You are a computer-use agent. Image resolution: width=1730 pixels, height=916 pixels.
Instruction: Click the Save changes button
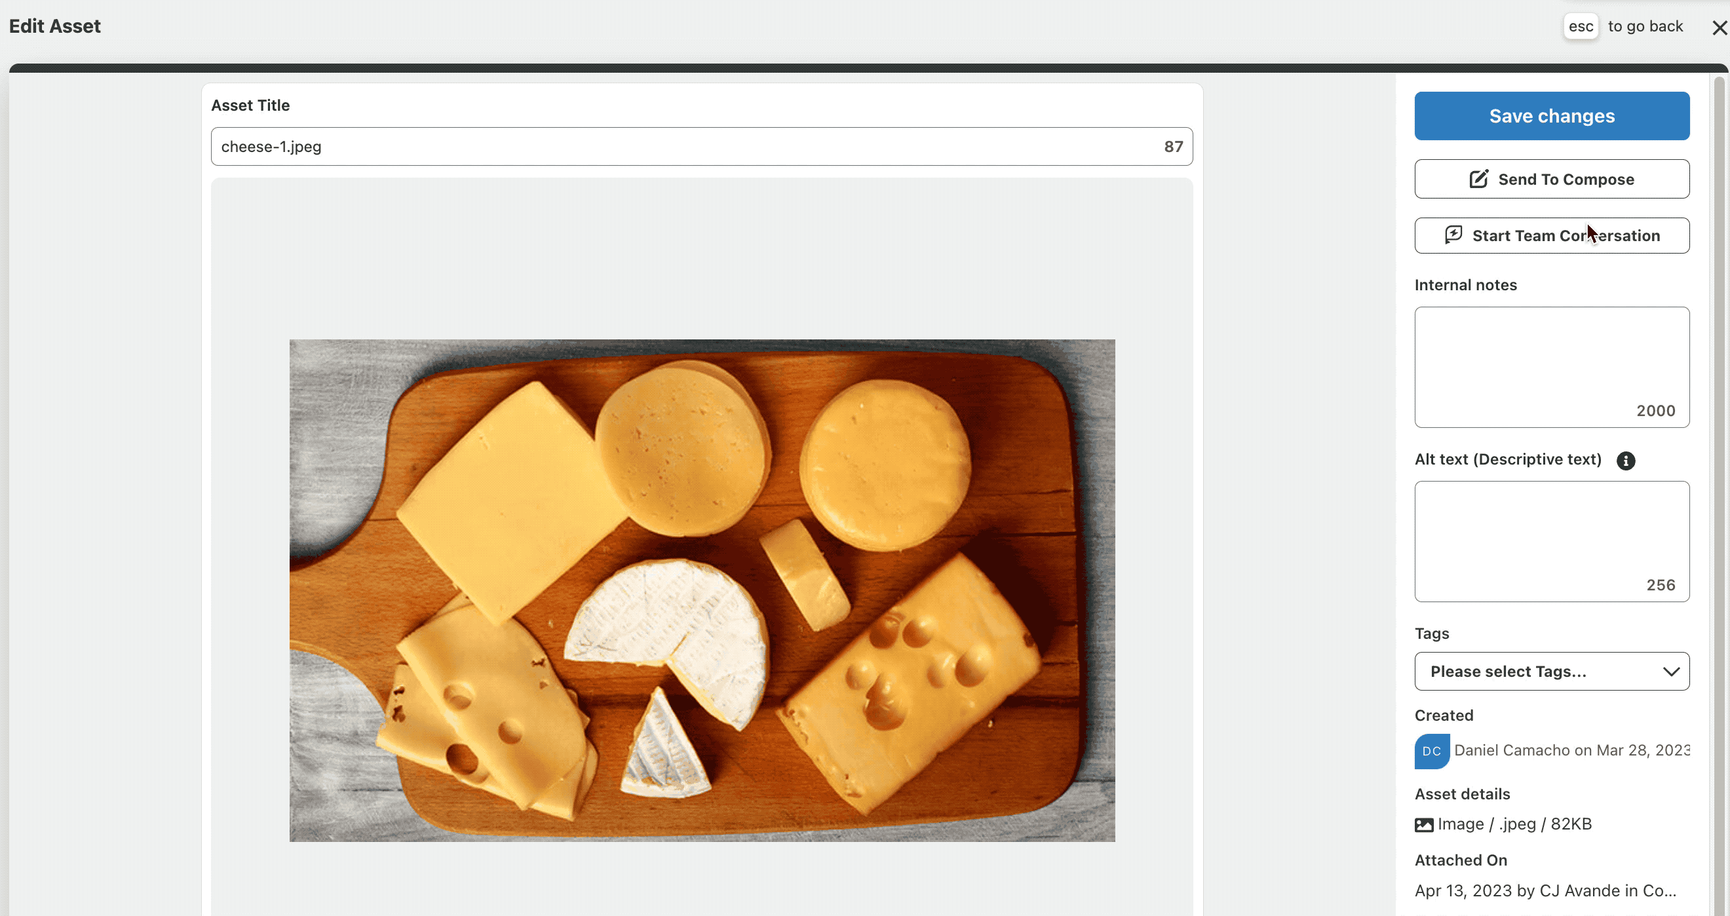1551,116
